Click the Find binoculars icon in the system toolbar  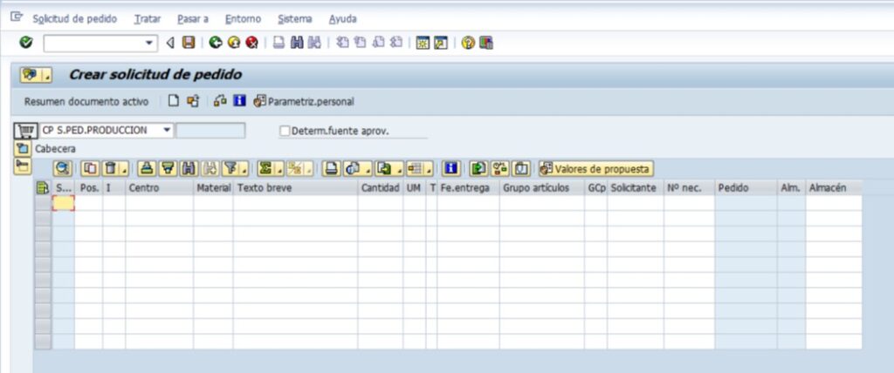click(297, 43)
